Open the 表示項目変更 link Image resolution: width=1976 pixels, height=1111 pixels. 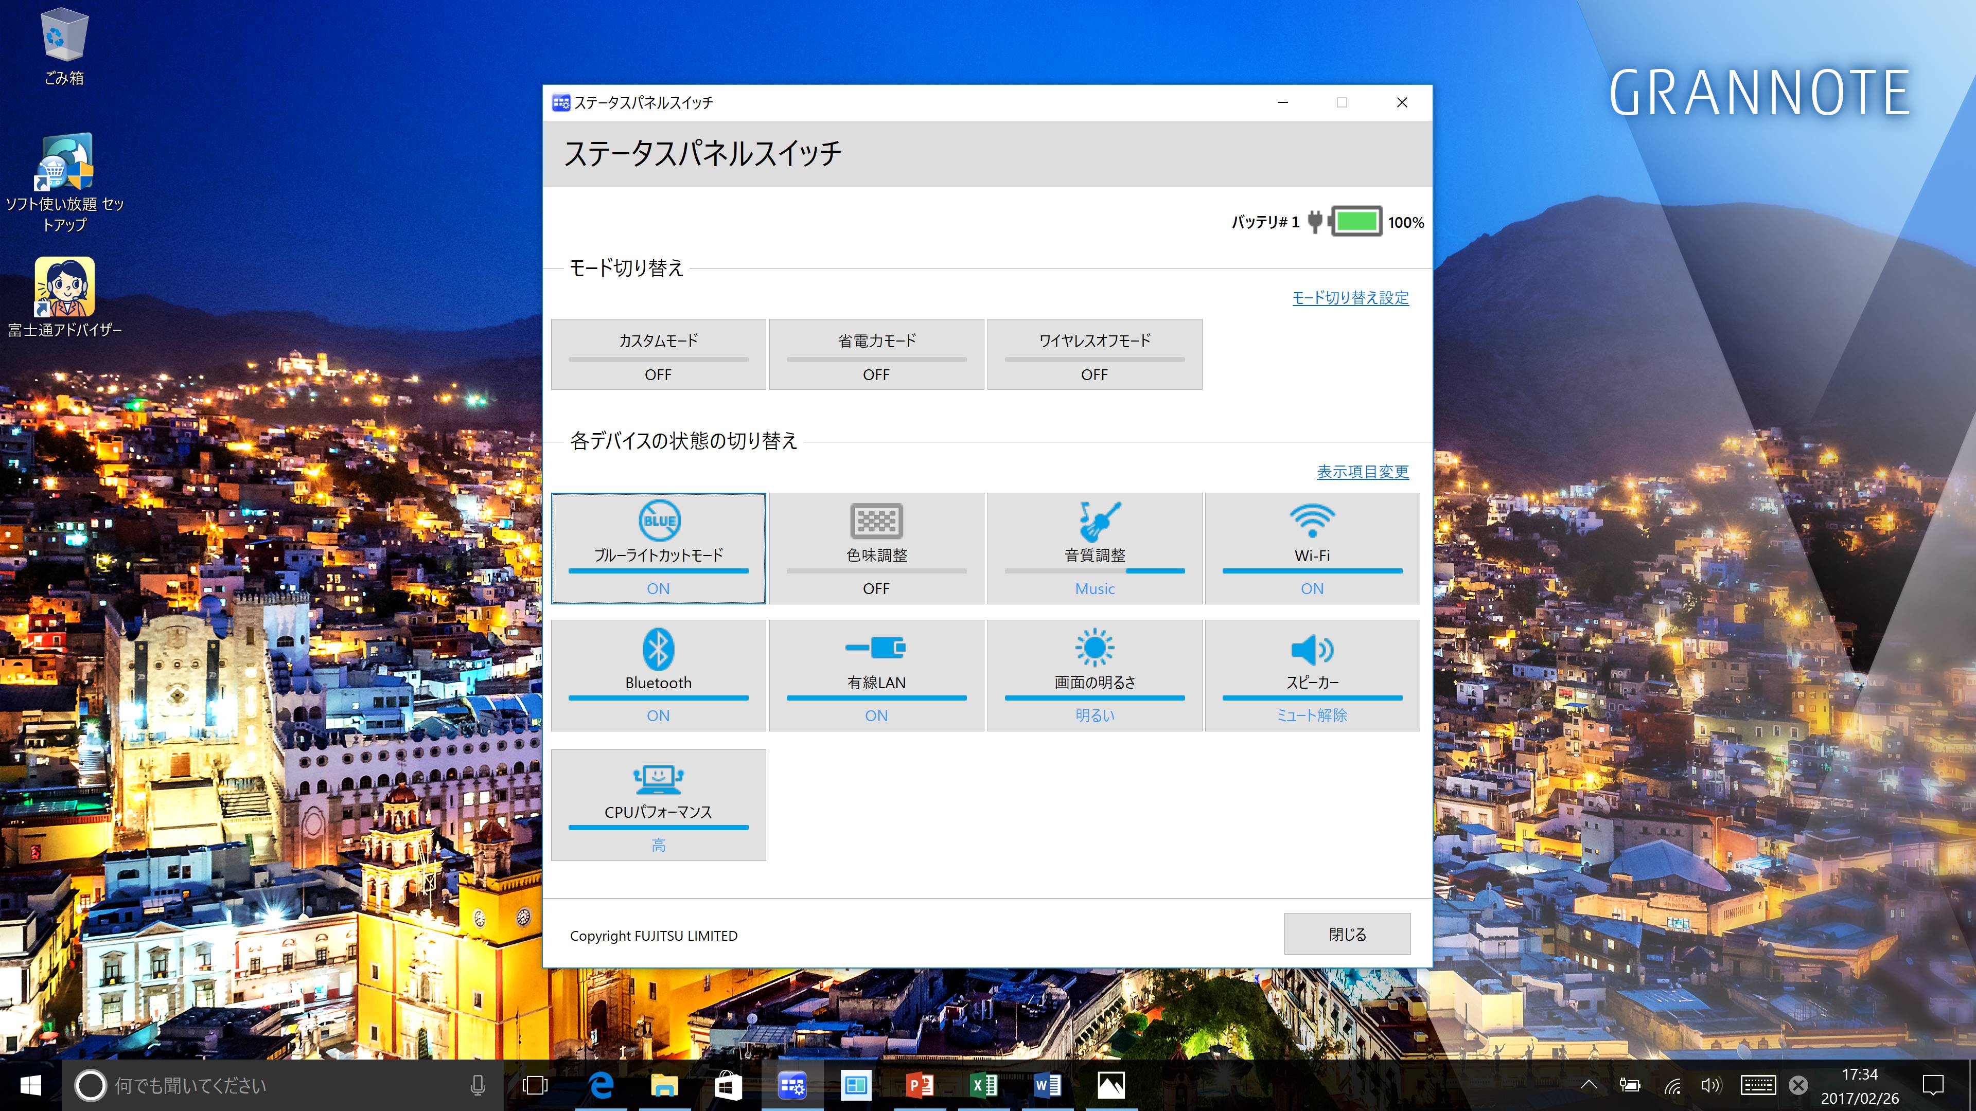1362,472
